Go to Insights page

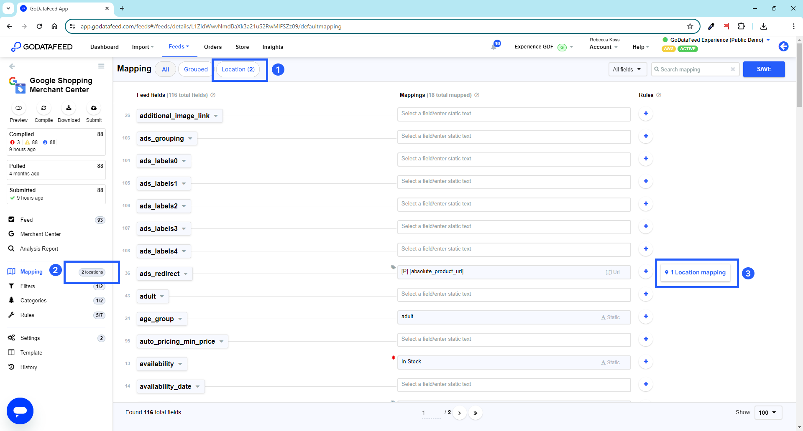tap(273, 47)
